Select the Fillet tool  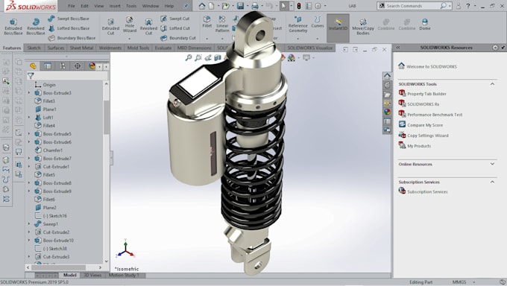207,22
